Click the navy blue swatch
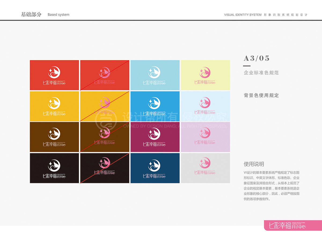322x239 pixels. point(155,168)
